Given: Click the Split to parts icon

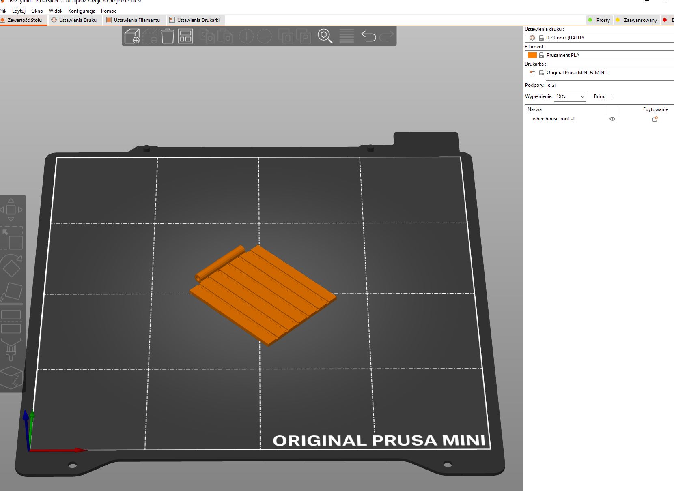Looking at the screenshot, I should pos(304,36).
